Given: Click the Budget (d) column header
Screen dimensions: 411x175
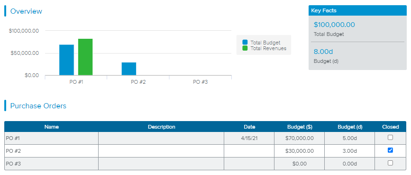Looking at the screenshot, I should point(350,127).
